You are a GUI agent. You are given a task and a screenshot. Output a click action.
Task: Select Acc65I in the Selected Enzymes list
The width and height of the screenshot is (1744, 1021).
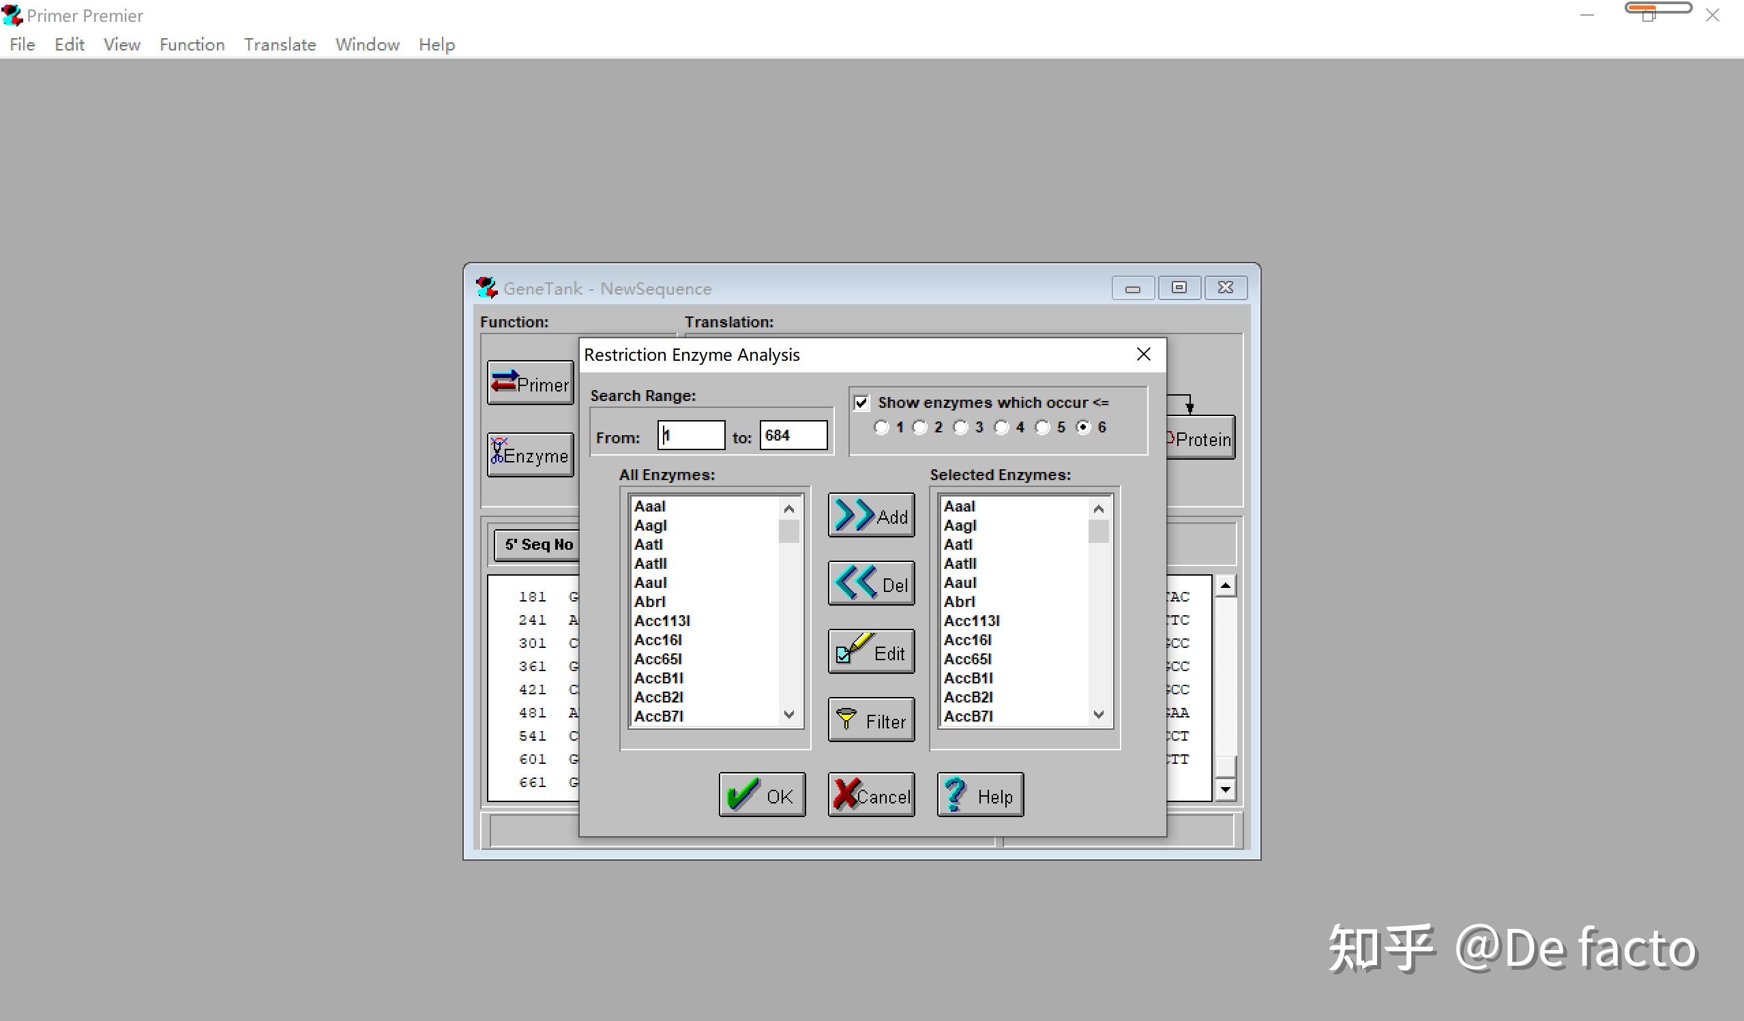(x=1016, y=659)
